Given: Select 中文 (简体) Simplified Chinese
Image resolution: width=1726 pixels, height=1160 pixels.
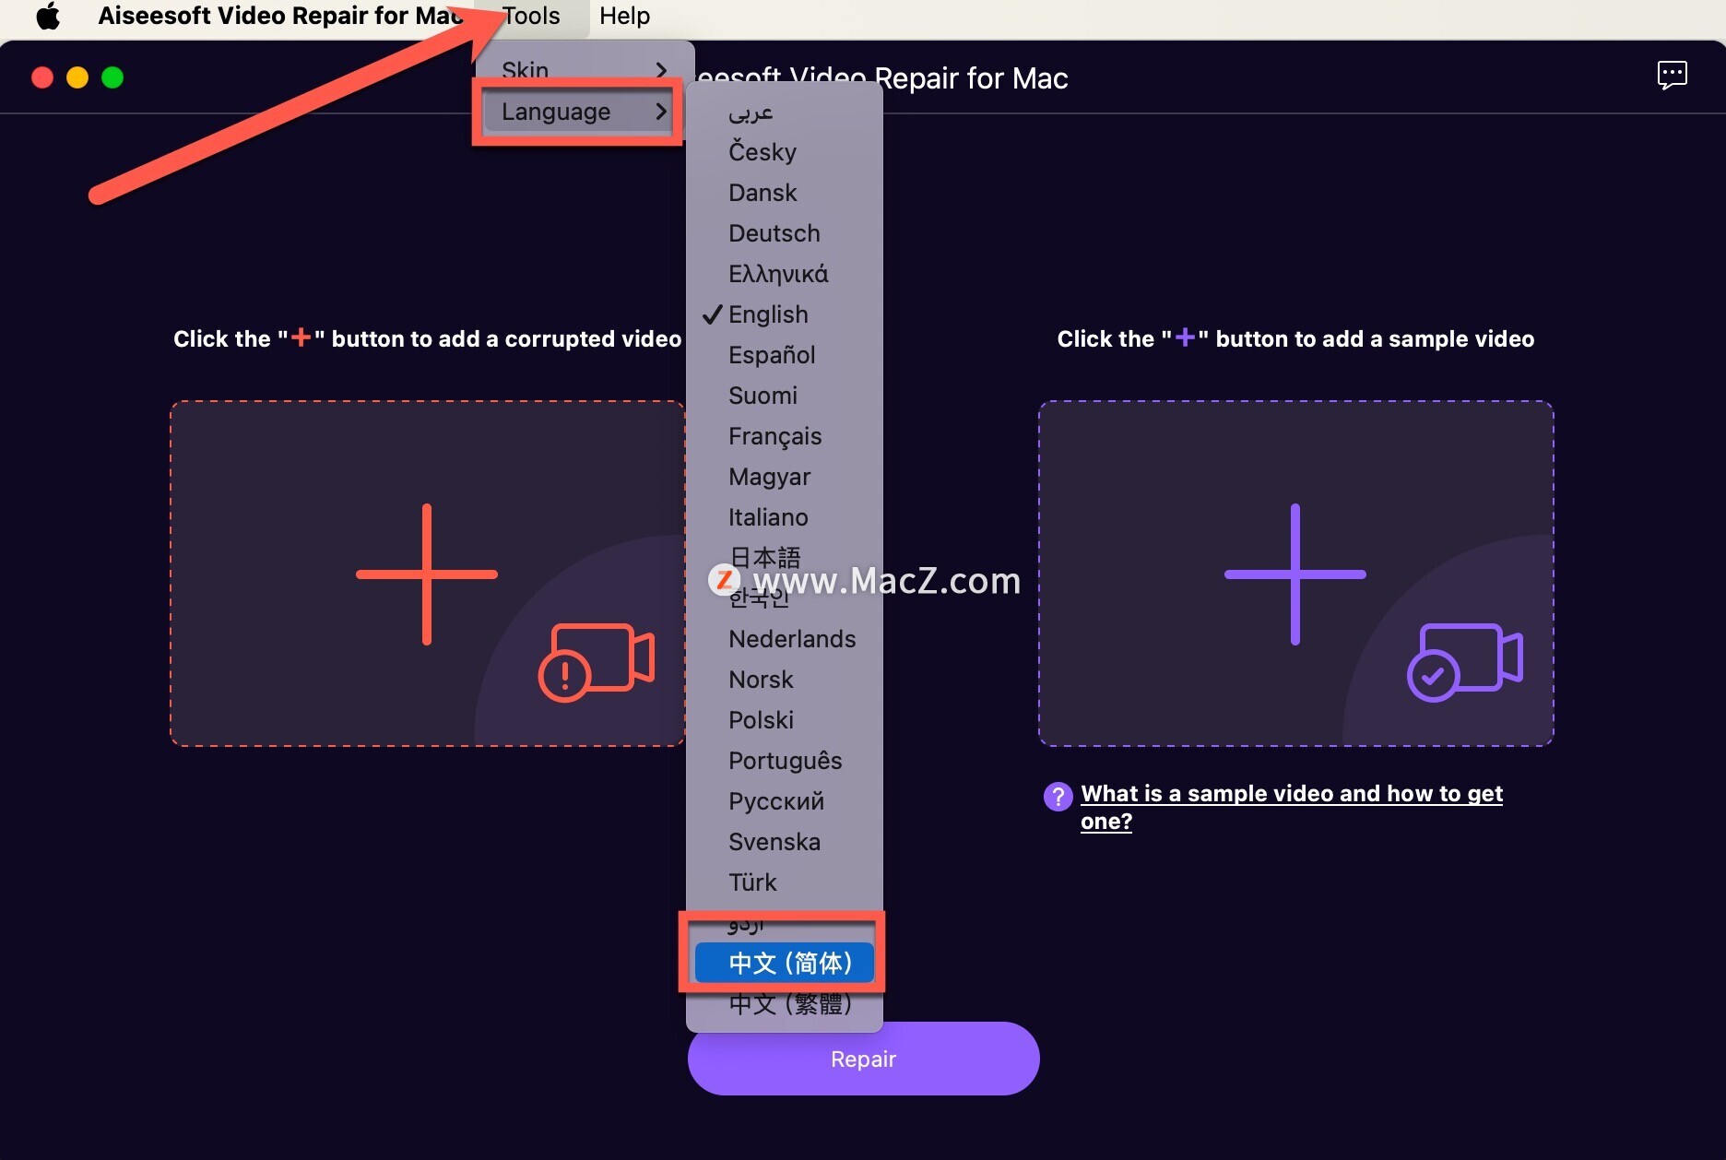Looking at the screenshot, I should (785, 963).
